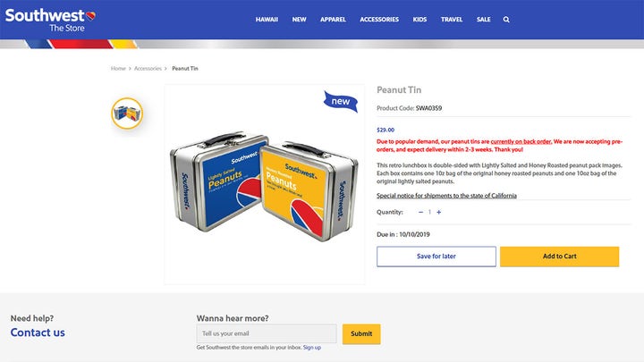Open the NEW menu item
This screenshot has height=362, width=644.
pos(299,20)
